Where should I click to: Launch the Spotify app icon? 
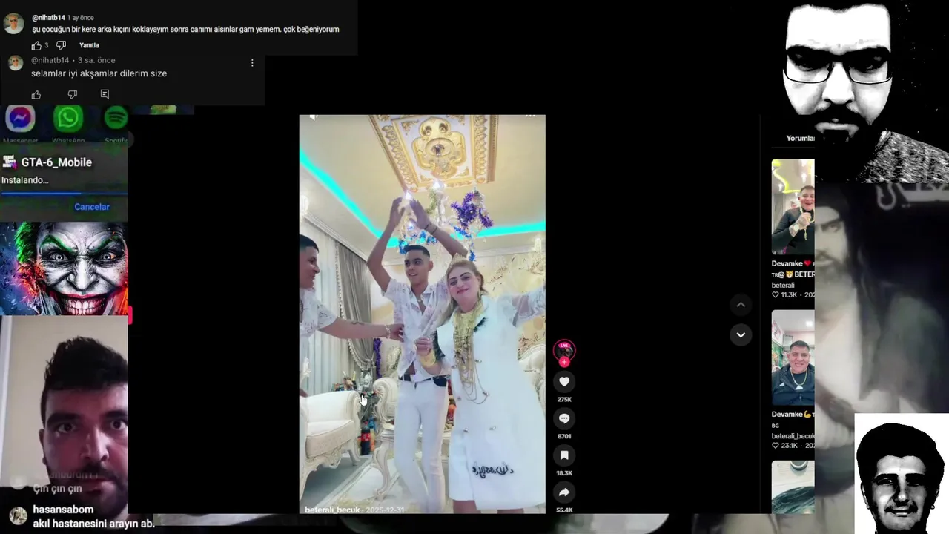pyautogui.click(x=116, y=118)
